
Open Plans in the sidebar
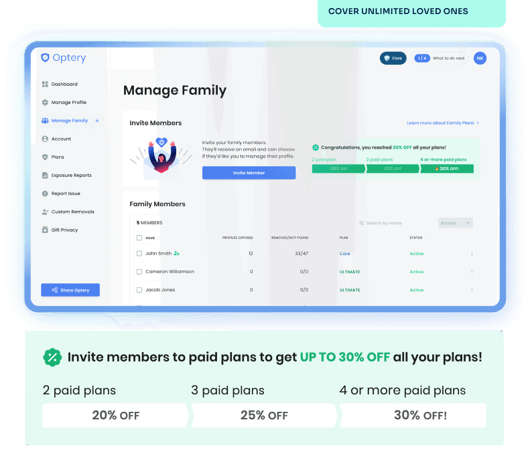click(x=58, y=157)
